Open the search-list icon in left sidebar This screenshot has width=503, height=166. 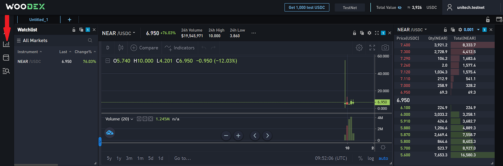[x=6, y=71]
